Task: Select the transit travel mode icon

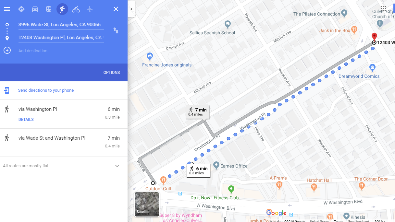Action: pyautogui.click(x=49, y=9)
